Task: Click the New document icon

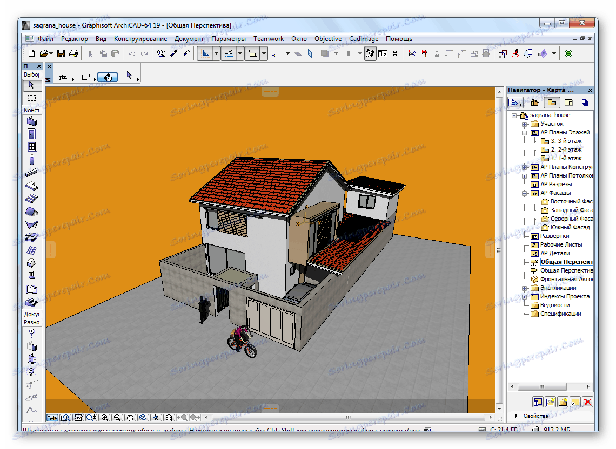Action: pyautogui.click(x=31, y=53)
